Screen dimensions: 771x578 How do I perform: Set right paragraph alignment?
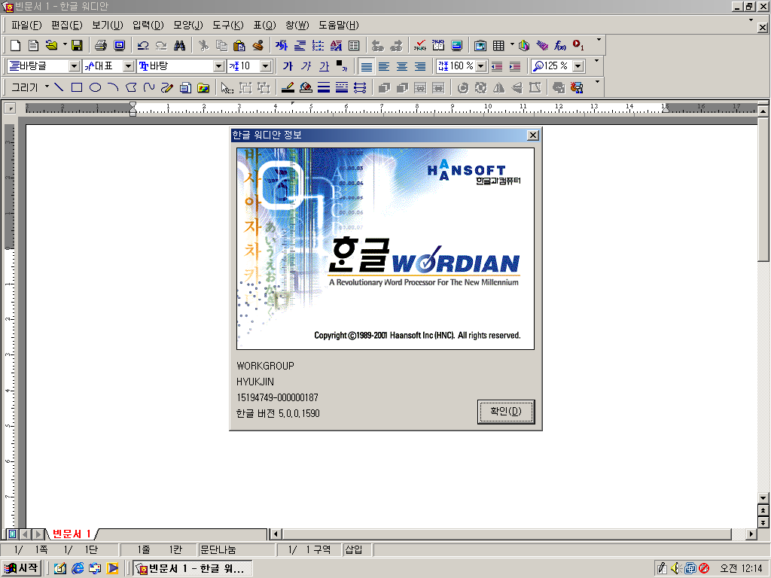tap(420, 66)
